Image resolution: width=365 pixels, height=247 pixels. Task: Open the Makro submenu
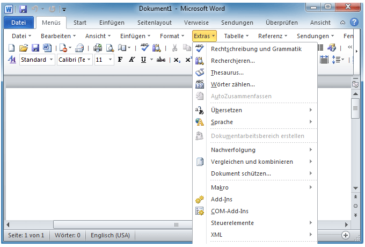coord(255,187)
